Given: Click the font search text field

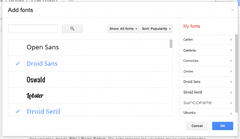Looking at the screenshot, I should [33, 29].
